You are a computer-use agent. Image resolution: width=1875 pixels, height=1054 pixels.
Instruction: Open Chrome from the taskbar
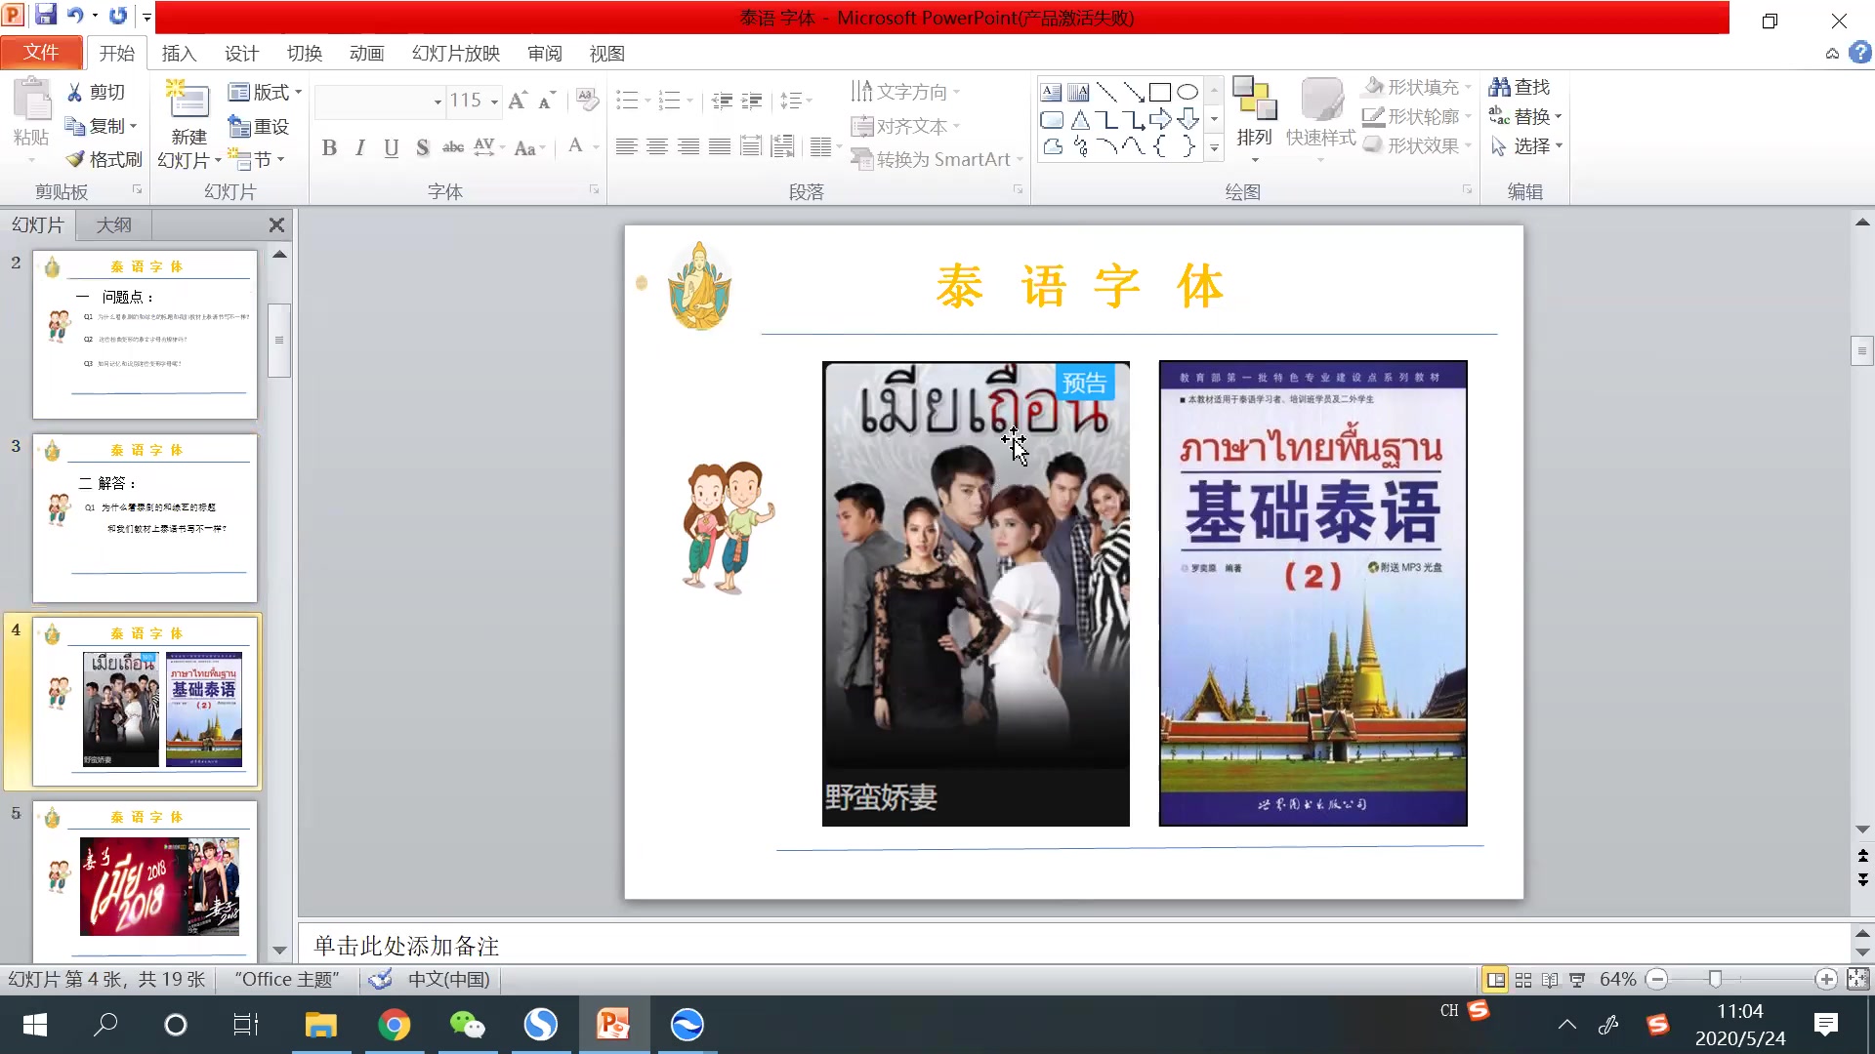tap(394, 1025)
